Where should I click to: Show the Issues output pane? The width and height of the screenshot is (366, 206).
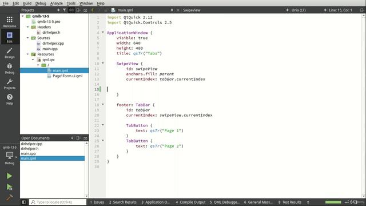[97, 202]
